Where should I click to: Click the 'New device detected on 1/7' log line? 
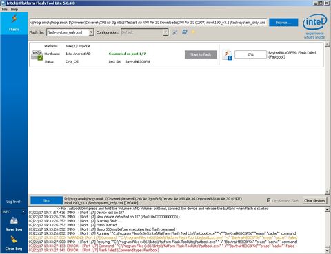[104, 217]
